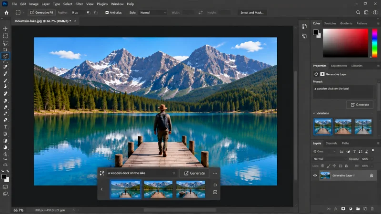The width and height of the screenshot is (381, 214).
Task: Toggle lock image pixels brush icon
Action: pos(328,166)
